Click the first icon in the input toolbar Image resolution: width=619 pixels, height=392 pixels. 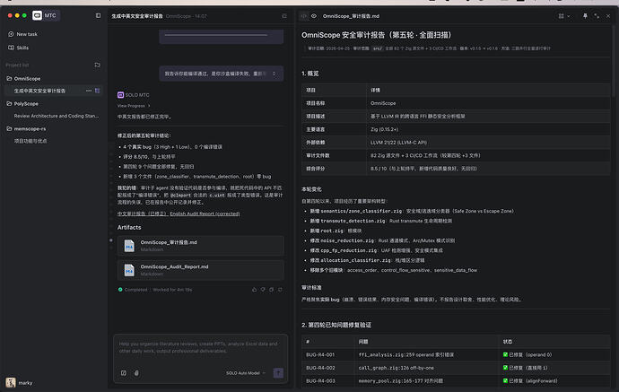click(124, 372)
